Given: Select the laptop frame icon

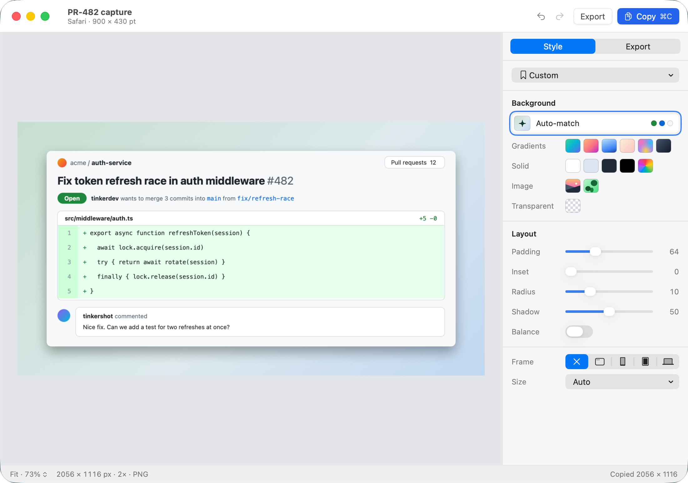Looking at the screenshot, I should point(668,362).
